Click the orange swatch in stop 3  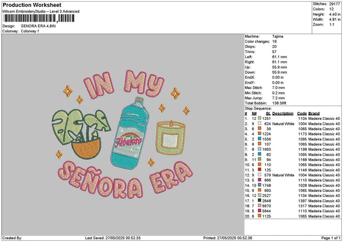click(260, 128)
